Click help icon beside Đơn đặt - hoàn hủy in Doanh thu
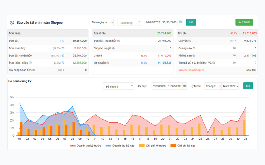 [x=118, y=41]
